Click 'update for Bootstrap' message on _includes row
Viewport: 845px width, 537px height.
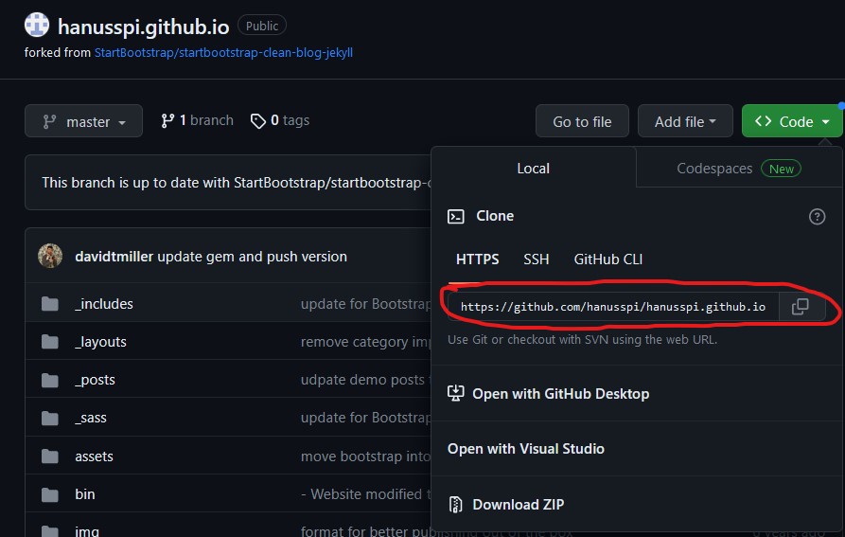(x=366, y=304)
